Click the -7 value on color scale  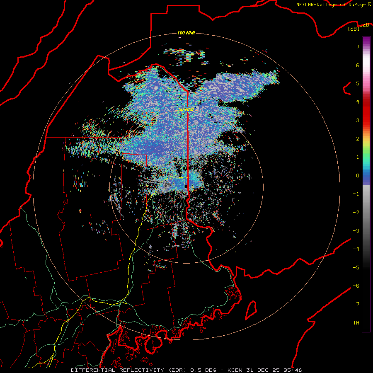pyautogui.click(x=356, y=304)
